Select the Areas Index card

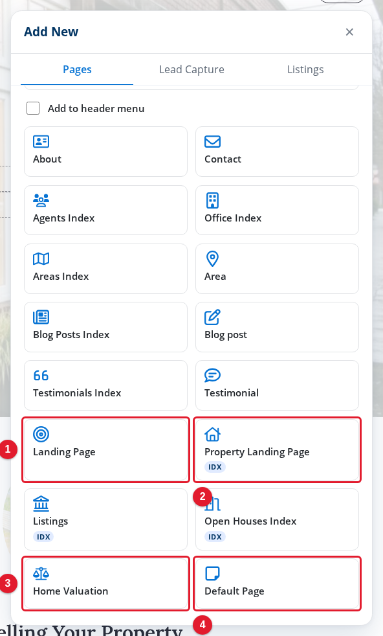[106, 269]
